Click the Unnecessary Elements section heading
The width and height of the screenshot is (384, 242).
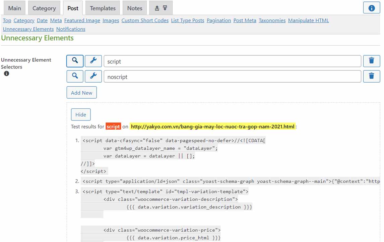(37, 38)
